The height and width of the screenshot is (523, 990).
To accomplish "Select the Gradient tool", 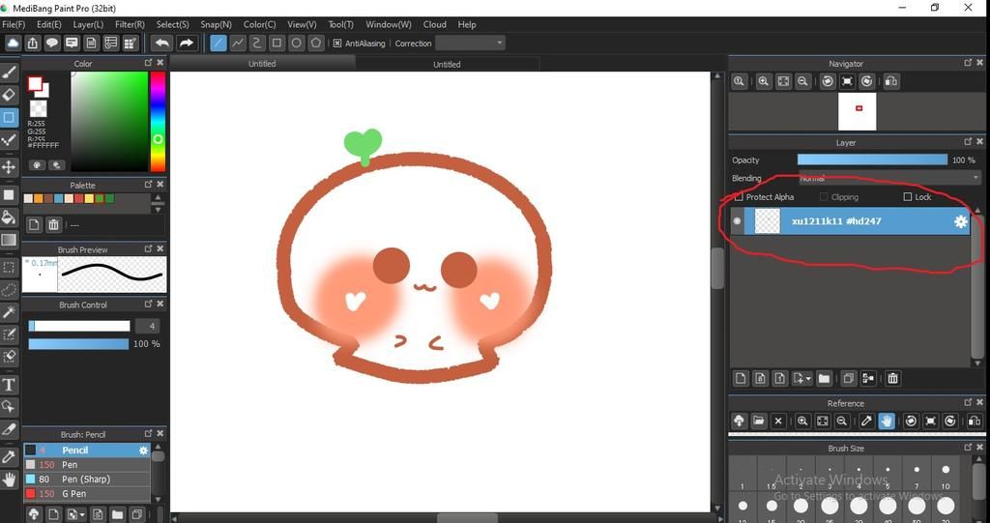I will (x=9, y=240).
